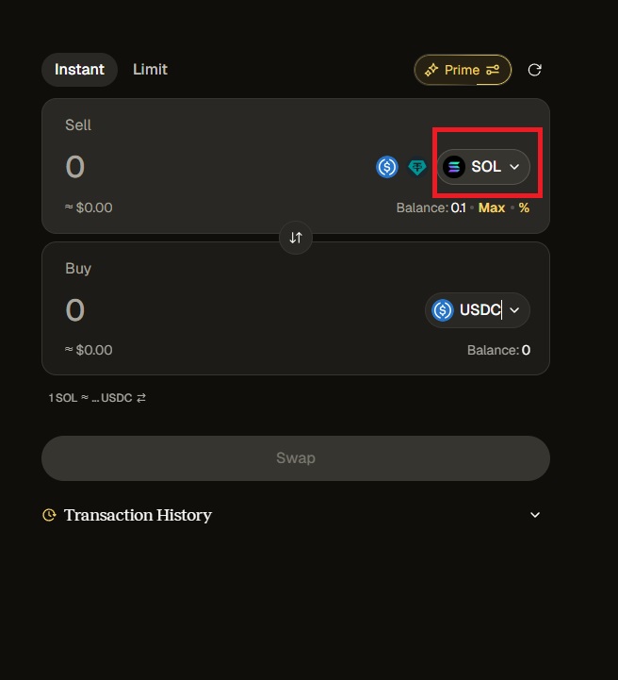Click the % balance percentage option
Viewport: 618px width, 680px height.
pyautogui.click(x=524, y=207)
